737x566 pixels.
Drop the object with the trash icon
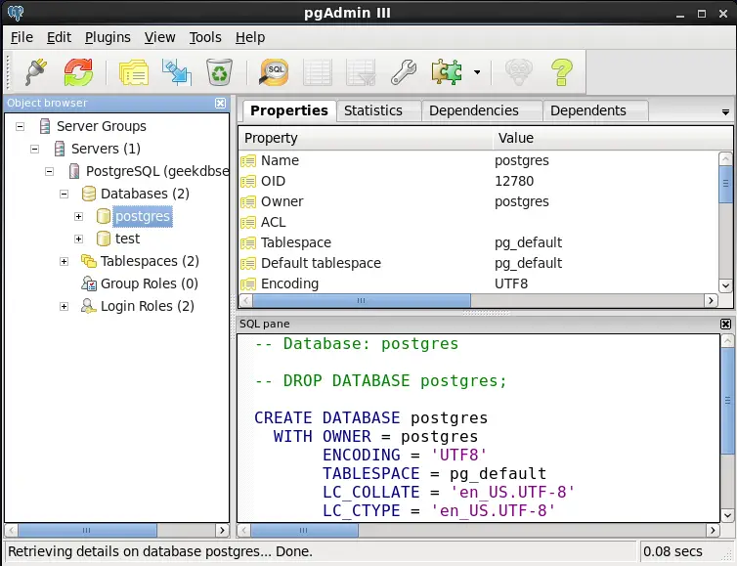point(220,72)
